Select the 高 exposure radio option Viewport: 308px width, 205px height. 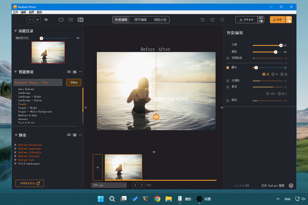(282, 74)
